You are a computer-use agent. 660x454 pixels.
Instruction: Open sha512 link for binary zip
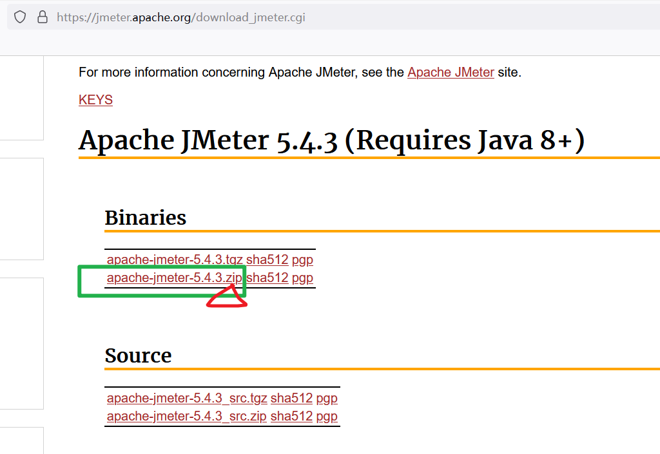267,278
